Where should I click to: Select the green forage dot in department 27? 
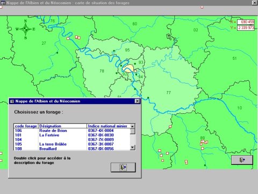point(57,53)
